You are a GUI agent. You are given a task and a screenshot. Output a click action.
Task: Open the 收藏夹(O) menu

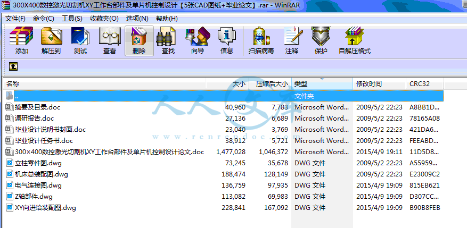coord(104,19)
